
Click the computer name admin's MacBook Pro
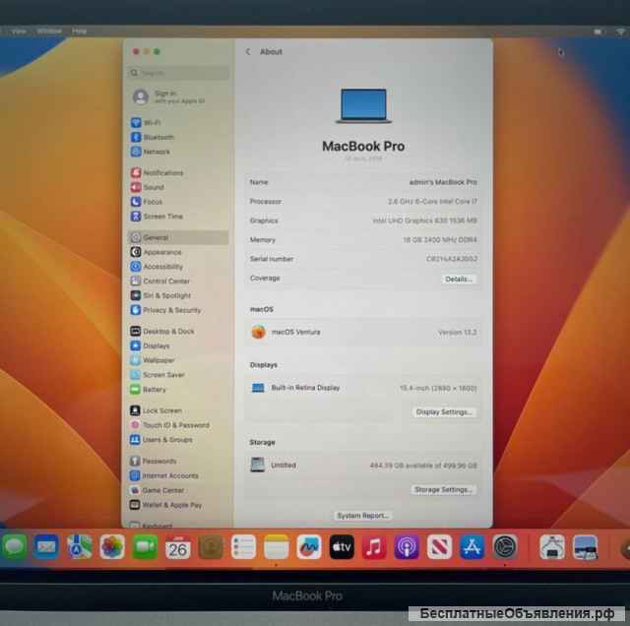coord(443,182)
